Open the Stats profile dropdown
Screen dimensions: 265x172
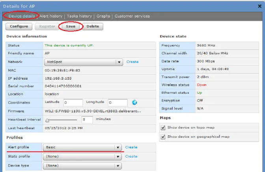coord(82,157)
